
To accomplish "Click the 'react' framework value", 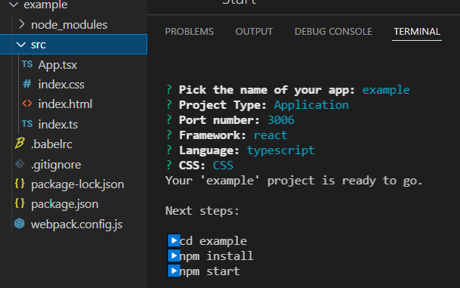I will click(x=270, y=135).
